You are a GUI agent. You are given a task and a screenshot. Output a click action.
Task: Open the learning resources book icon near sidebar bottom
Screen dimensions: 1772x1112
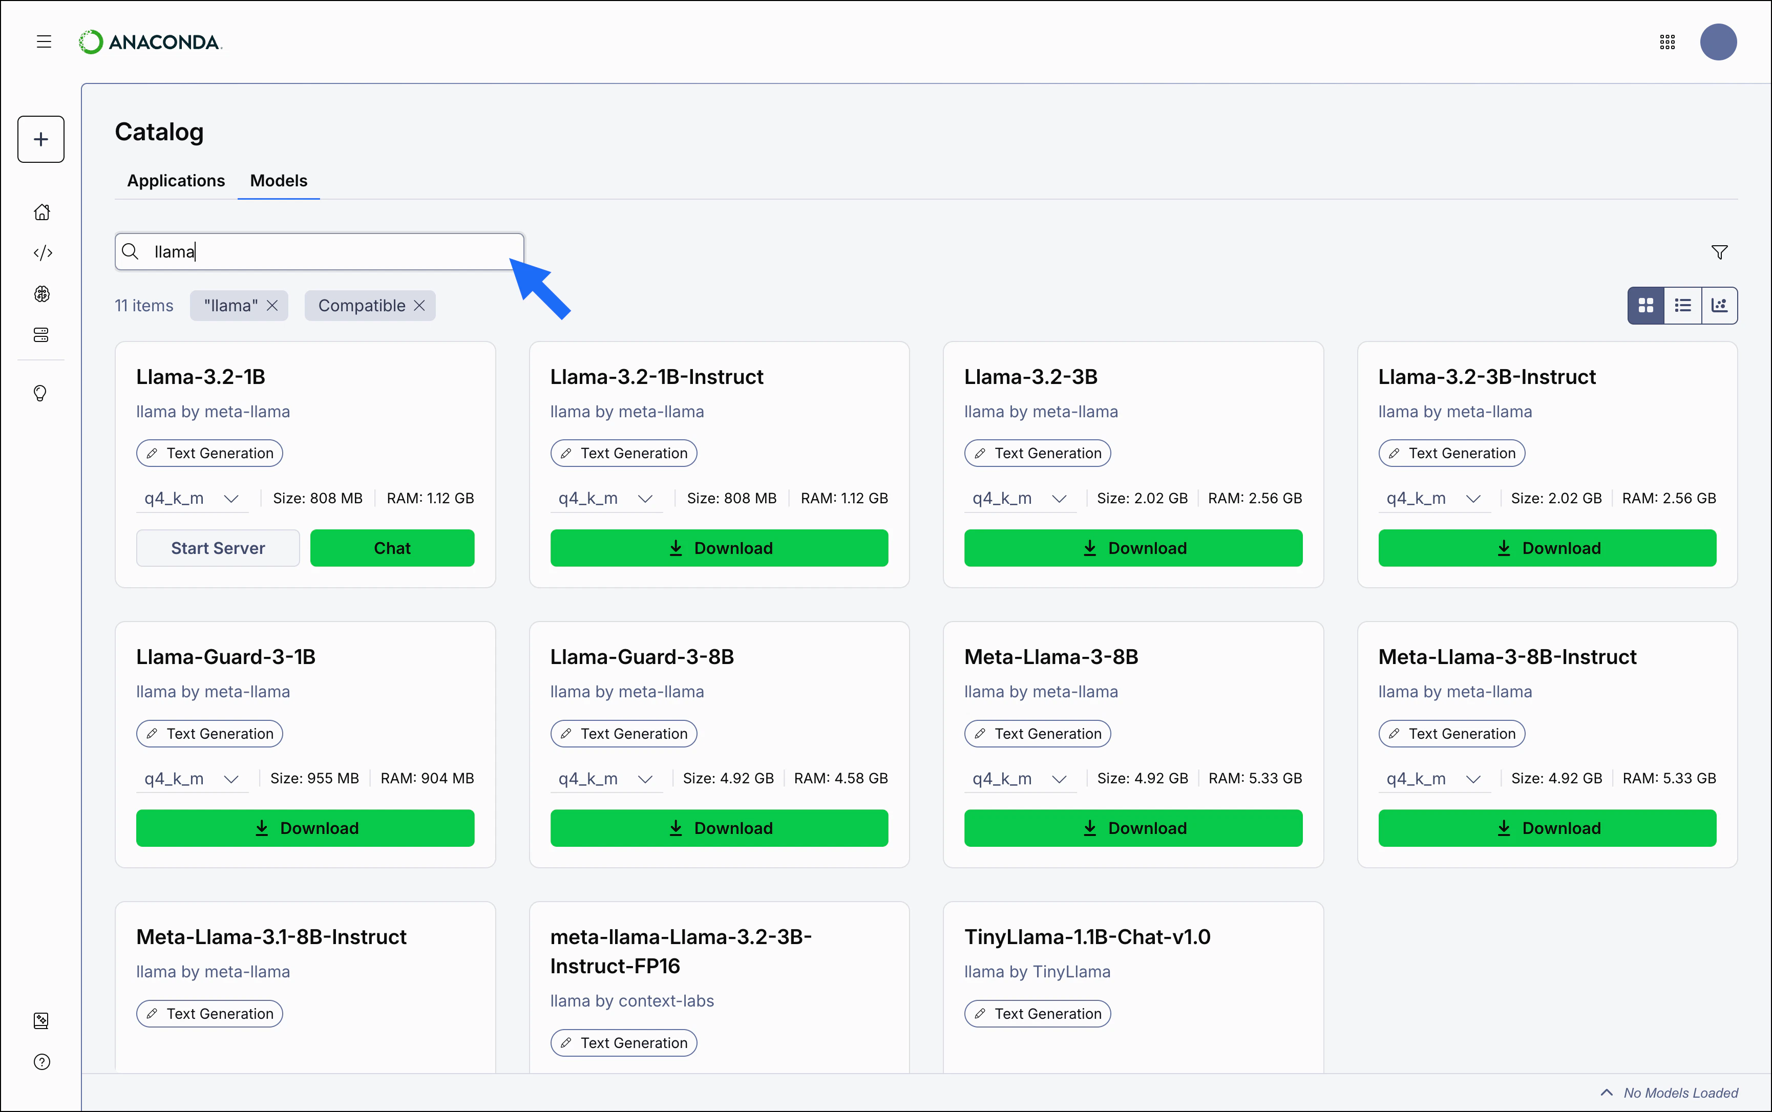(42, 1020)
